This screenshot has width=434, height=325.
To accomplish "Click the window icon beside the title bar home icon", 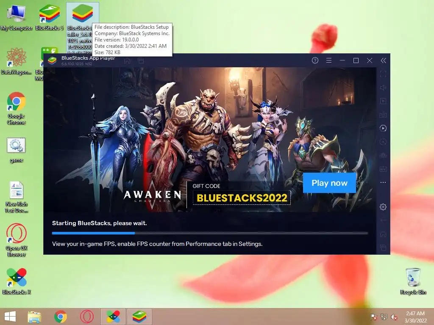I will tap(141, 61).
